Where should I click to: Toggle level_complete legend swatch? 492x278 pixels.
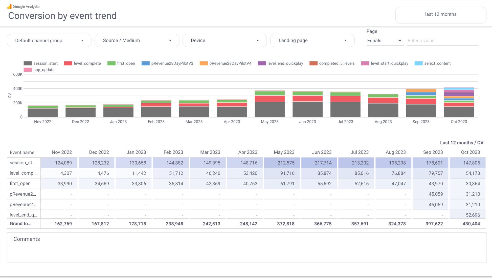tap(68, 64)
